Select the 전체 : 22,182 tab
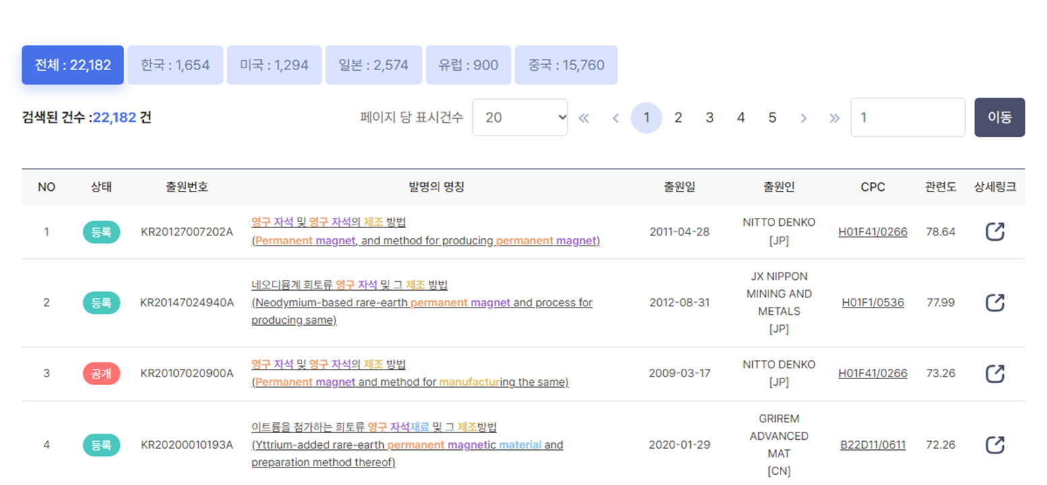The height and width of the screenshot is (485, 1047). [73, 65]
